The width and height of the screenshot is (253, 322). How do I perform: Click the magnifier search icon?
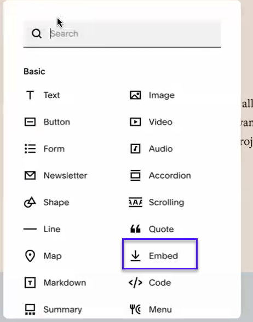37,33
